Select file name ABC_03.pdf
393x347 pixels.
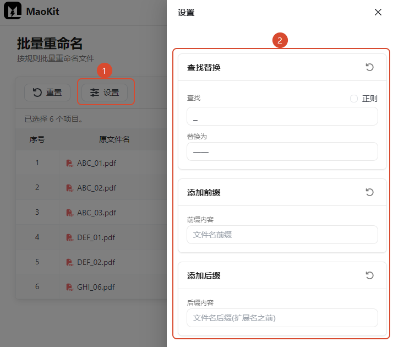pos(96,213)
